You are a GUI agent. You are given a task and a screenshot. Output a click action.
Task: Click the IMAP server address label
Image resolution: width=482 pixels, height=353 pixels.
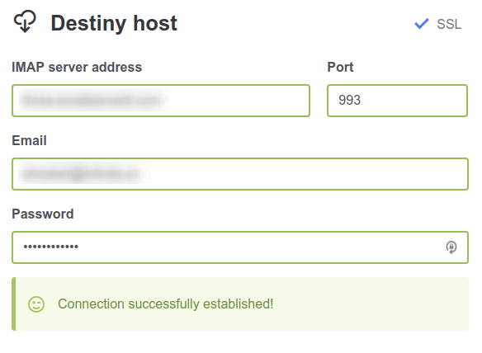[77, 67]
